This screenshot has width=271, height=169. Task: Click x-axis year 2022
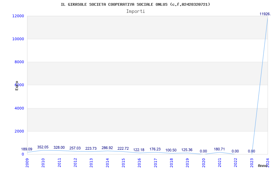(x=235, y=163)
